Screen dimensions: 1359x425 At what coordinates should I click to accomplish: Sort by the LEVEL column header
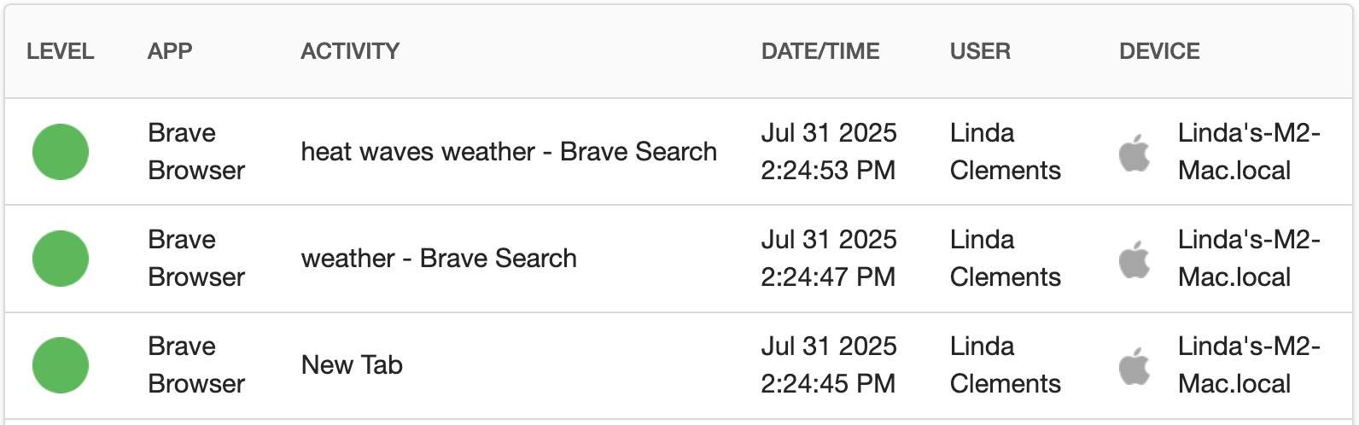61,51
